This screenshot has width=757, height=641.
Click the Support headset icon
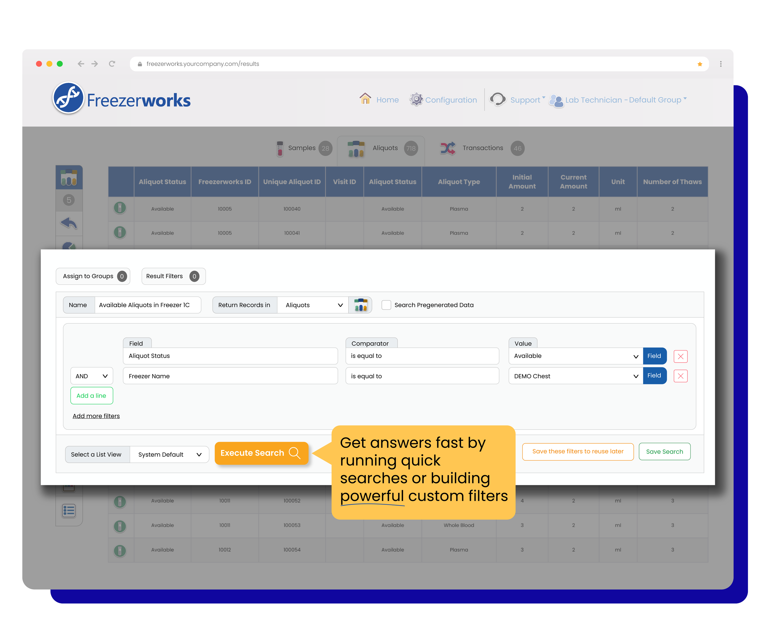(x=498, y=99)
